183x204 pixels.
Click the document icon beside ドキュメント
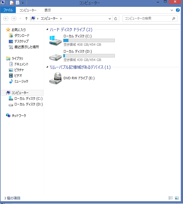pos(11,64)
